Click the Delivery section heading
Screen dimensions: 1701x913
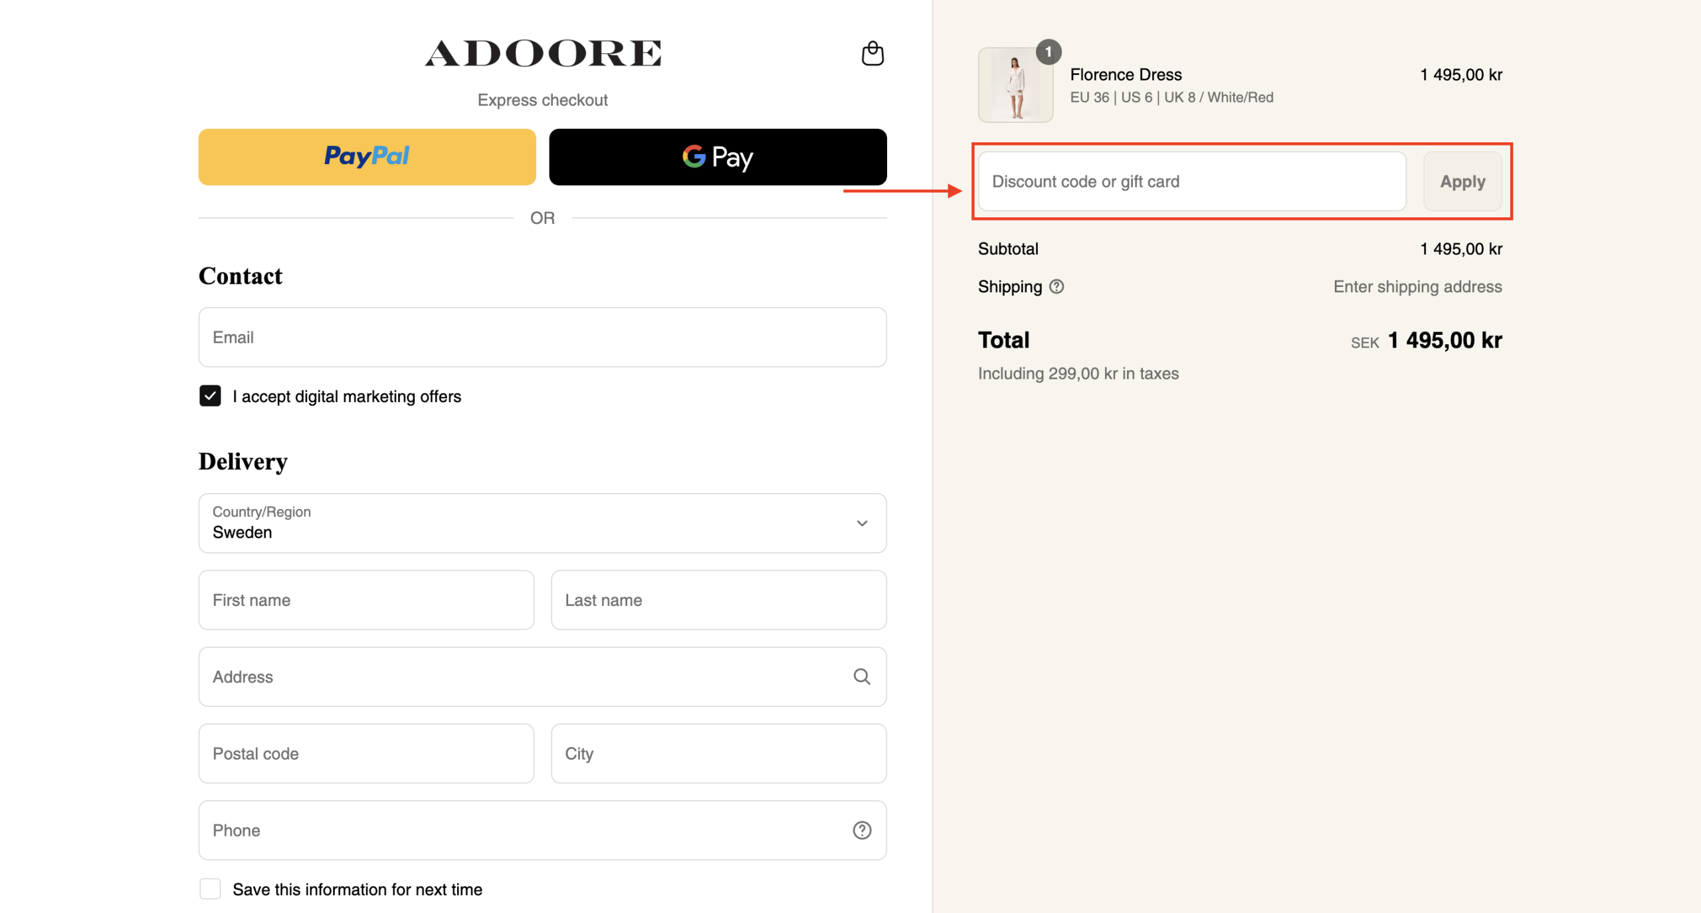click(243, 461)
